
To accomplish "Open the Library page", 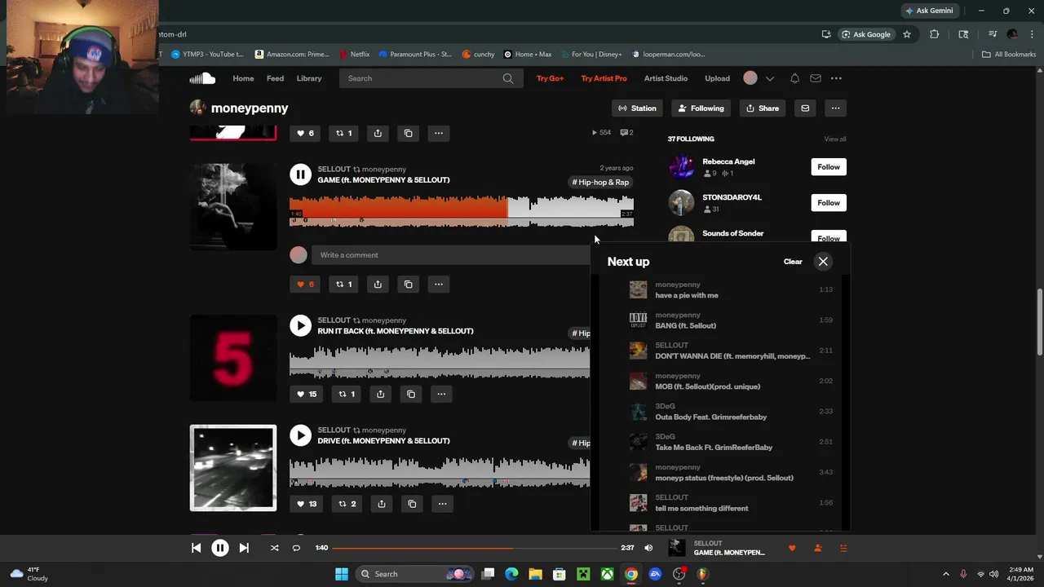I will click(x=309, y=78).
